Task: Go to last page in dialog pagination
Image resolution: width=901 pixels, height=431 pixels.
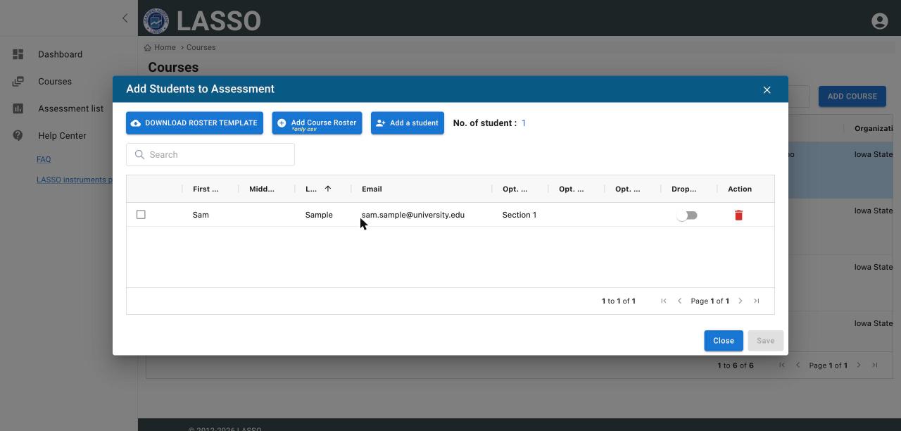Action: point(757,301)
